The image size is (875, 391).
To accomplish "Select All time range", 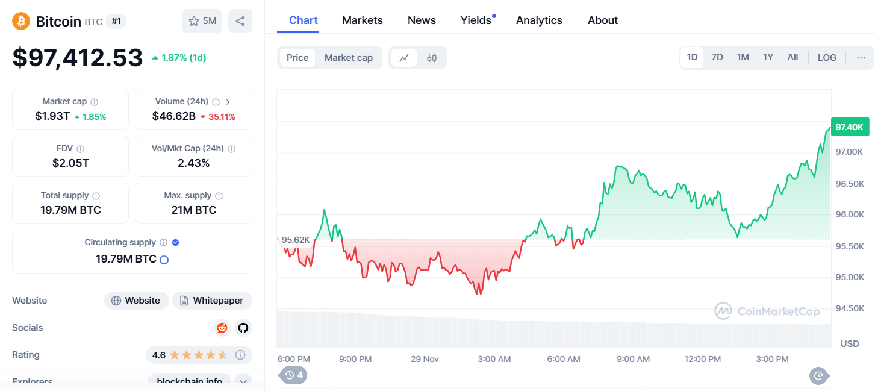I will (x=792, y=57).
